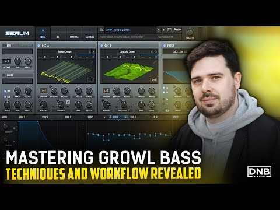Click the OSC B WT POS knob
The height and width of the screenshot is (210, 280).
click(x=106, y=104)
